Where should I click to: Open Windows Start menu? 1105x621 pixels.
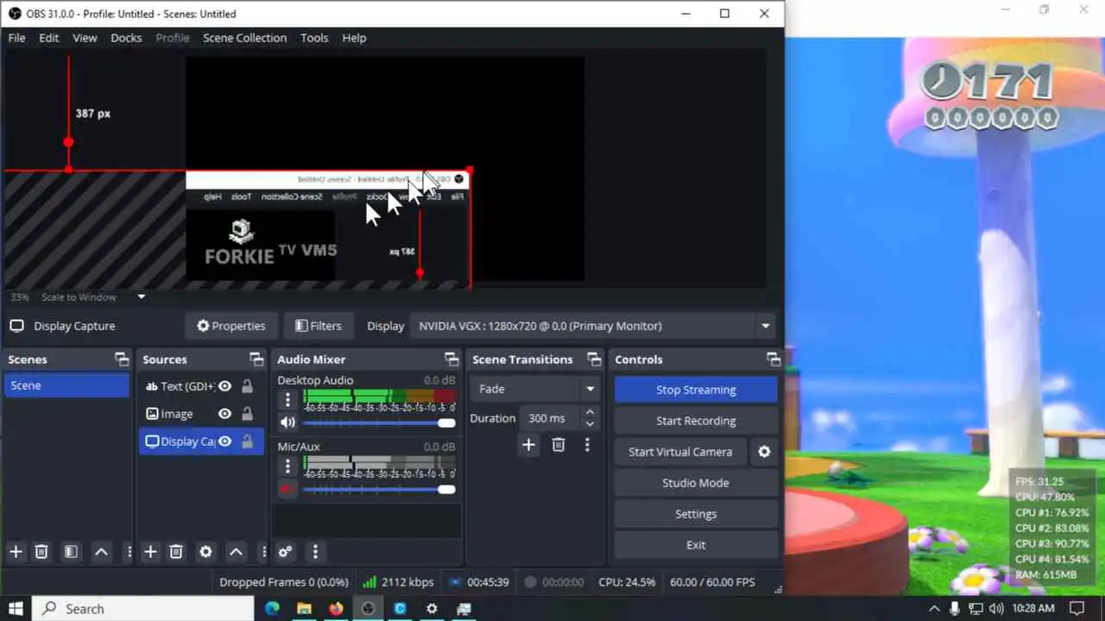pos(16,609)
